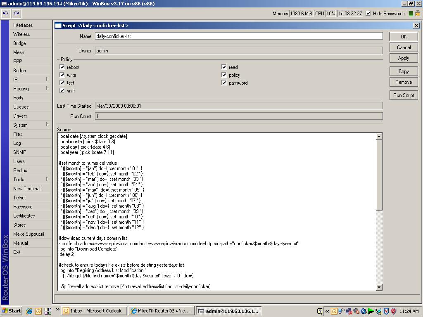Uncheck the reboot policy checkbox
423x317 pixels.
click(x=62, y=67)
